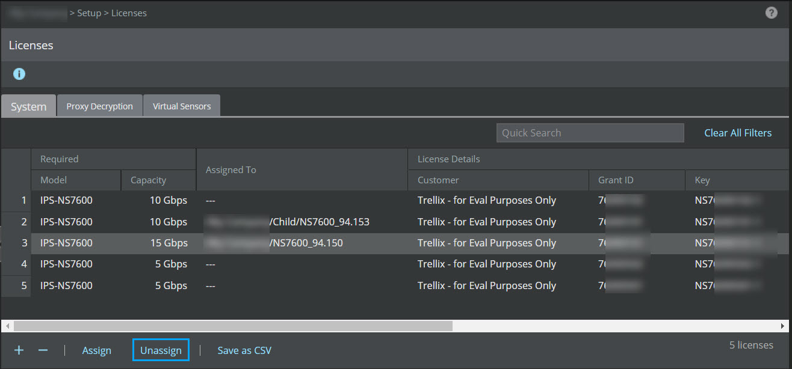Add a license with the plus icon
Viewport: 792px width, 369px height.
[19, 350]
